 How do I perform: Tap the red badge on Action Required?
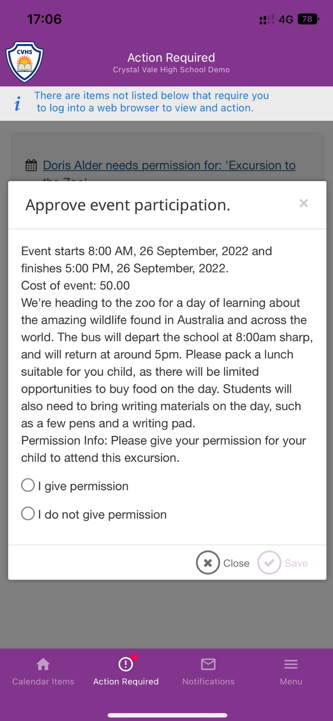coord(135,655)
